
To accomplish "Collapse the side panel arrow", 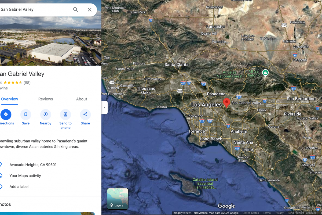I will pos(104,107).
